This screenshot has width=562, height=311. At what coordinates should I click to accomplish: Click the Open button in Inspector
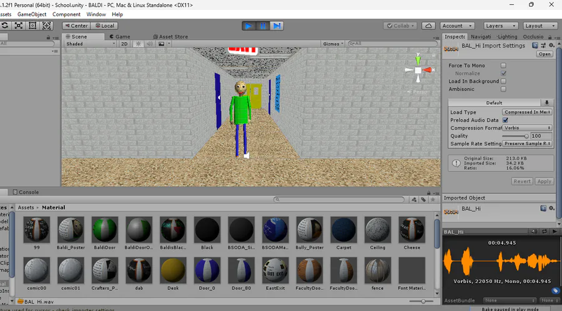click(545, 54)
